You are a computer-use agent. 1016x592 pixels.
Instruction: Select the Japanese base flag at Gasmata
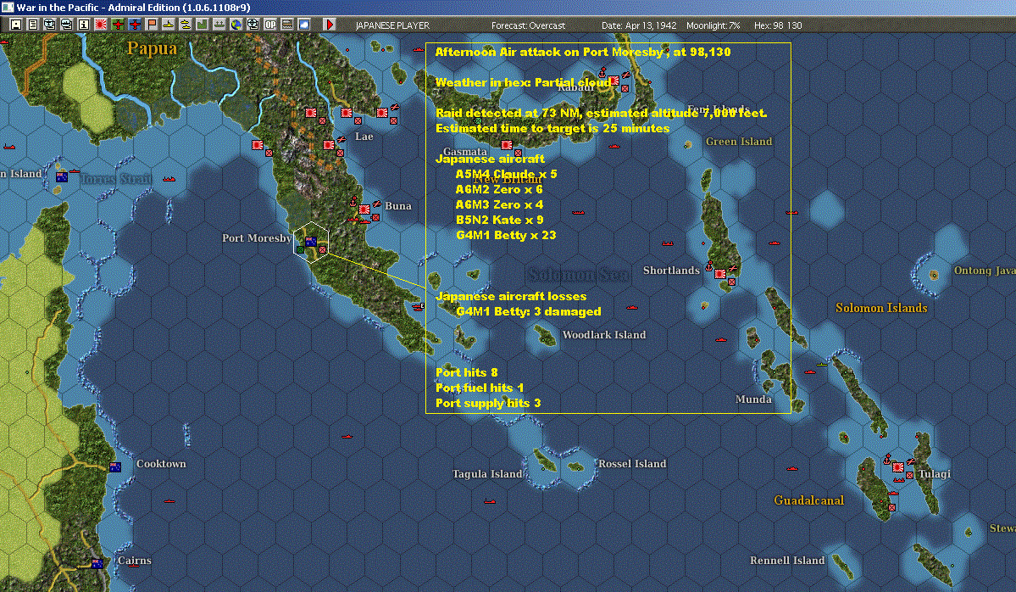(x=507, y=145)
